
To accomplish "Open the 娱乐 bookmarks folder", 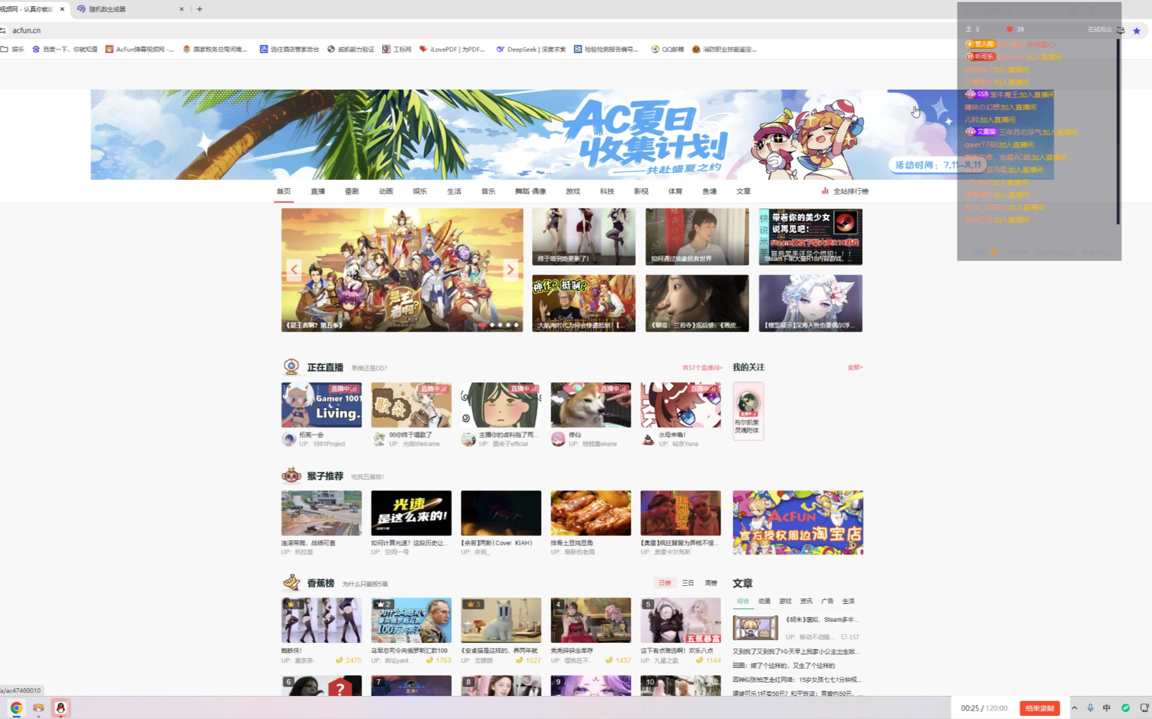I will (x=12, y=49).
